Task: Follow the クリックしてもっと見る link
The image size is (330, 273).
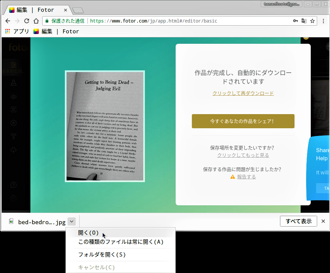Action: [243, 155]
